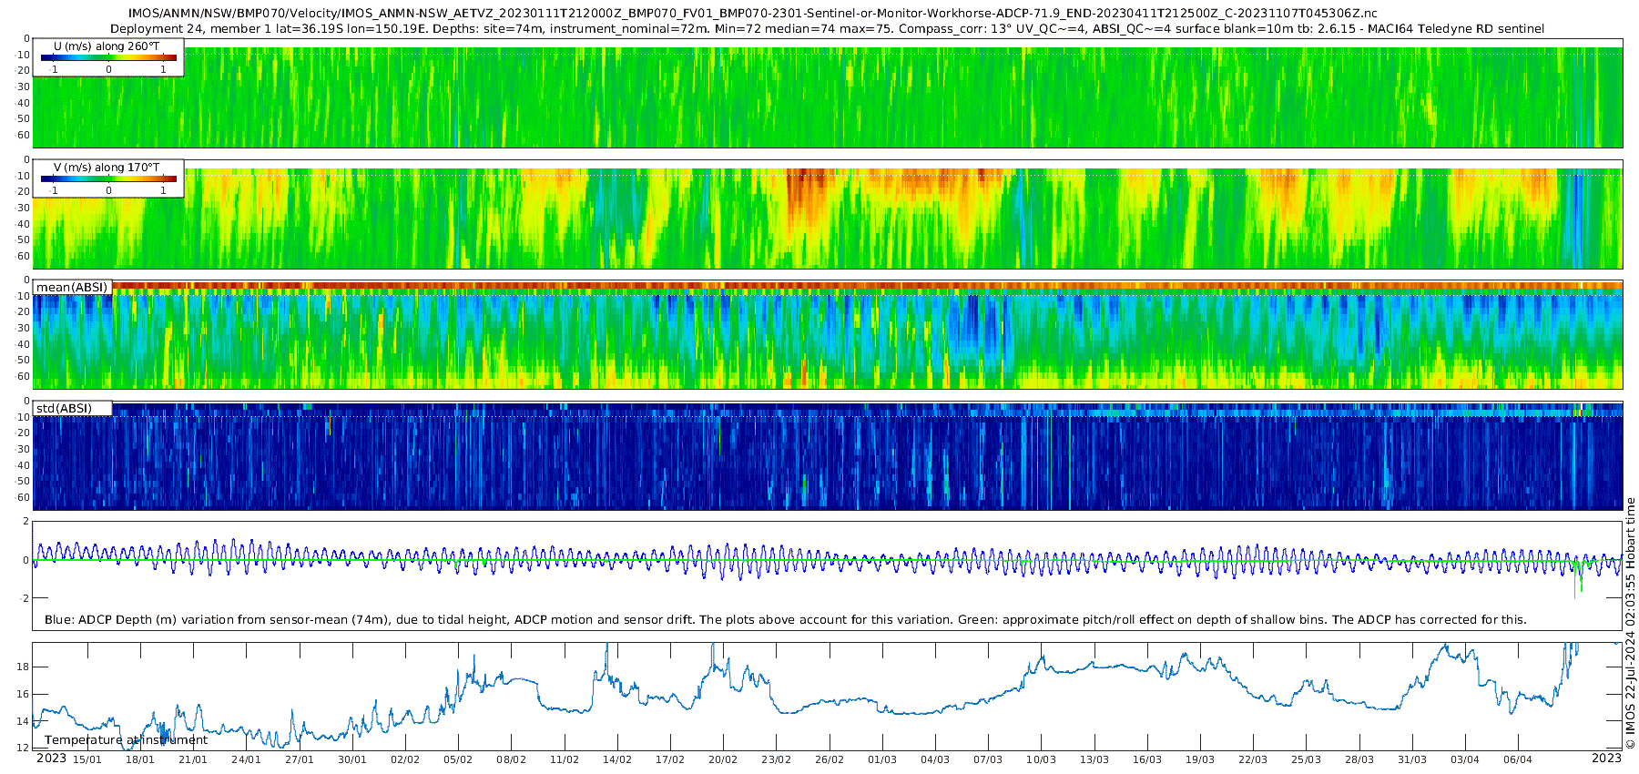The width and height of the screenshot is (1639, 774).
Task: Click the V velocity colorbar legend
Action: [x=108, y=178]
